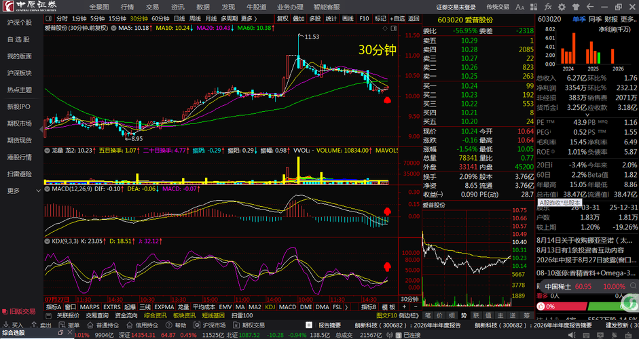Screen dimensions: 639x339
Task: Open 更多 period dropdown after 多周期
Action: click(x=249, y=18)
